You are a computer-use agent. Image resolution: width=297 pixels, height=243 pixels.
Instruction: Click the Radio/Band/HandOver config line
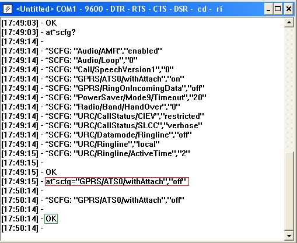pos(90,107)
